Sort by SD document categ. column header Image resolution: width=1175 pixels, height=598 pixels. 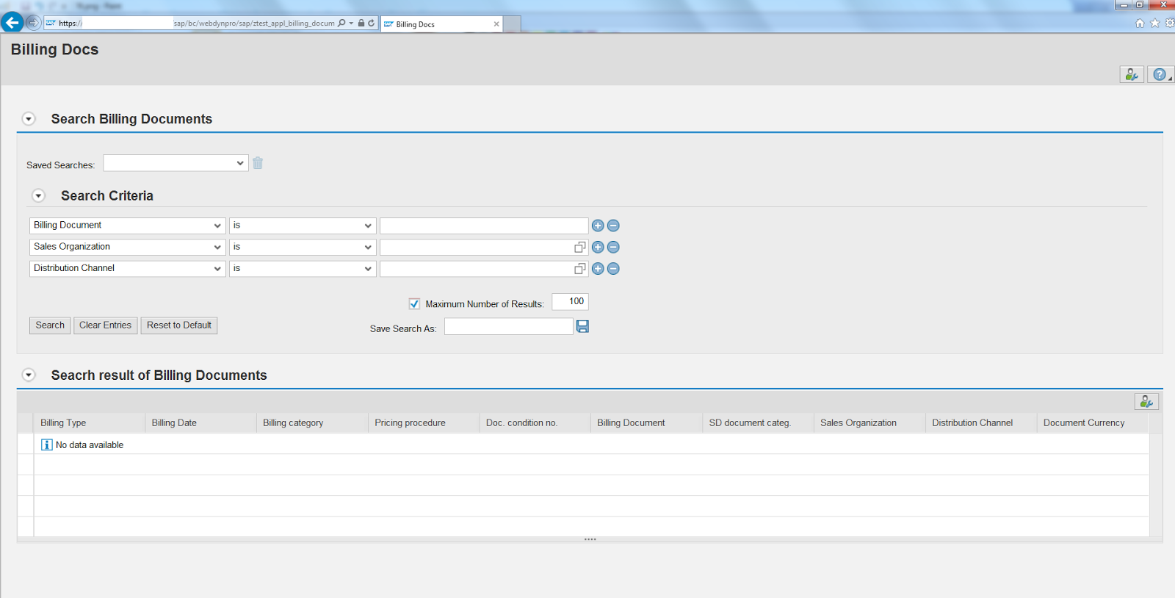[x=758, y=423]
